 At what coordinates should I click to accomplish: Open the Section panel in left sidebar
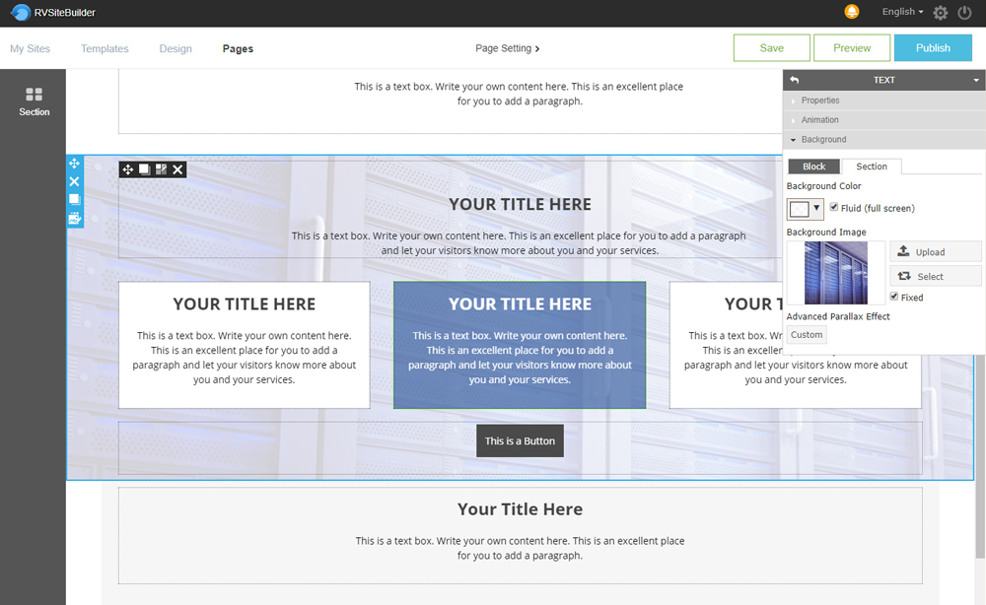point(34,101)
